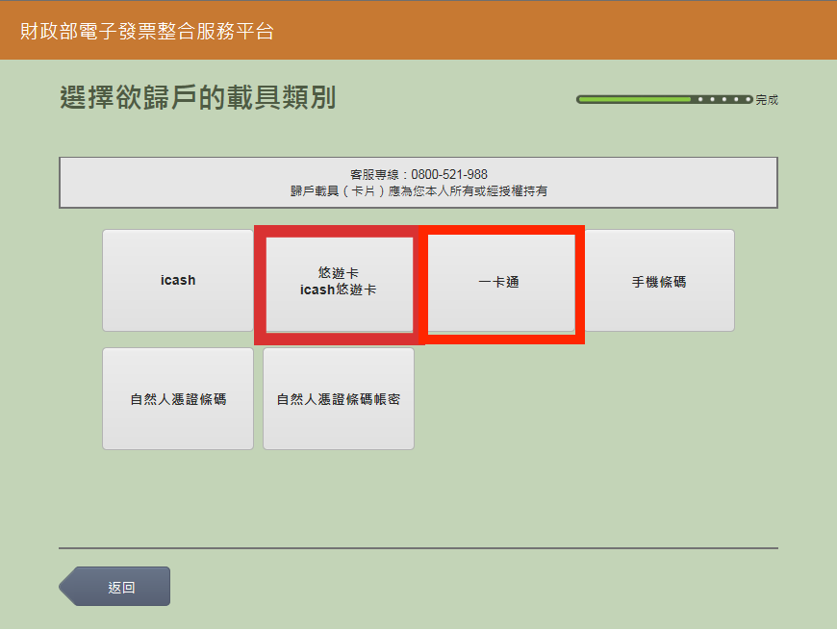Click the 完成 label beside the progress bar
Viewport: 837px width, 630px height.
pyautogui.click(x=767, y=100)
